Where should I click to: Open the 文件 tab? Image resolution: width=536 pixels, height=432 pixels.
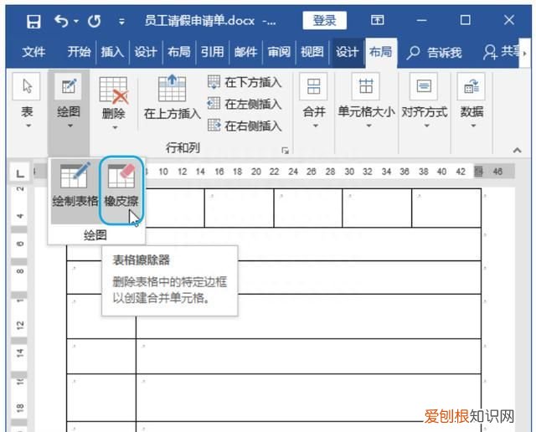pos(33,52)
